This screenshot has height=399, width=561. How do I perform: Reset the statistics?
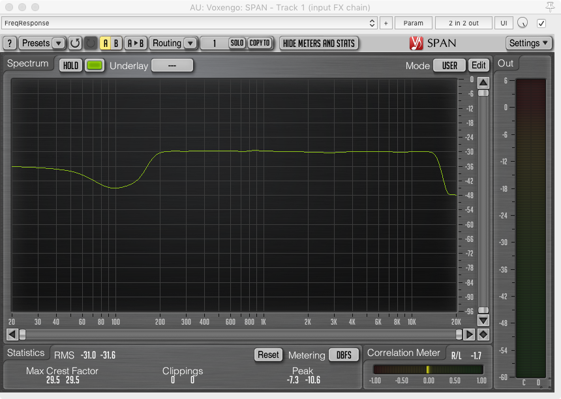tap(268, 355)
